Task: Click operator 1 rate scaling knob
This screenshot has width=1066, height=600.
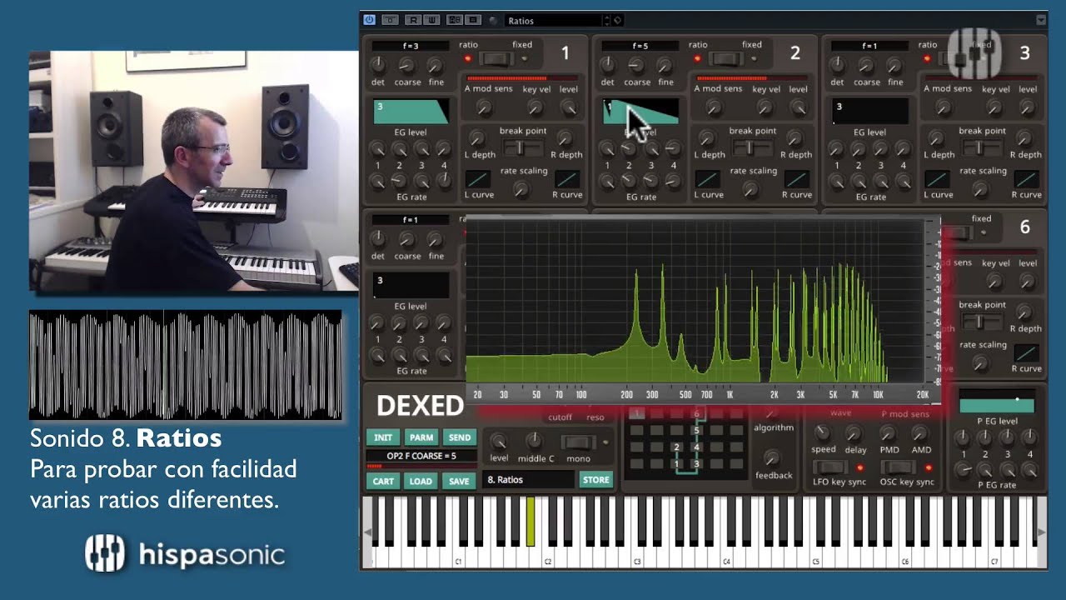Action: coord(522,190)
